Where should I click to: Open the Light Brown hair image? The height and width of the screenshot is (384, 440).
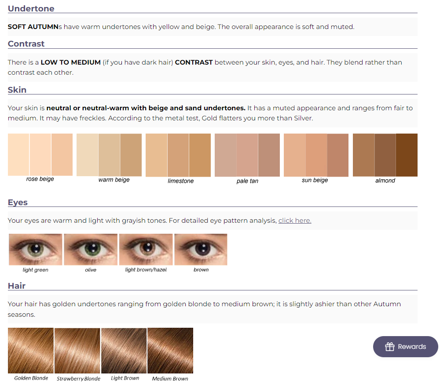pos(124,351)
